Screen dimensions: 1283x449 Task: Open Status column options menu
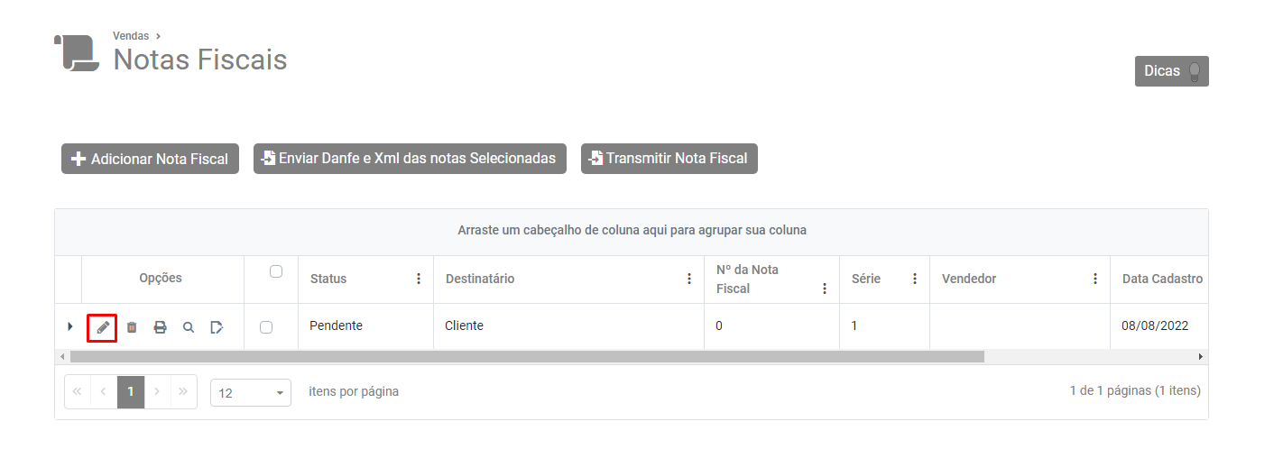[x=419, y=279]
